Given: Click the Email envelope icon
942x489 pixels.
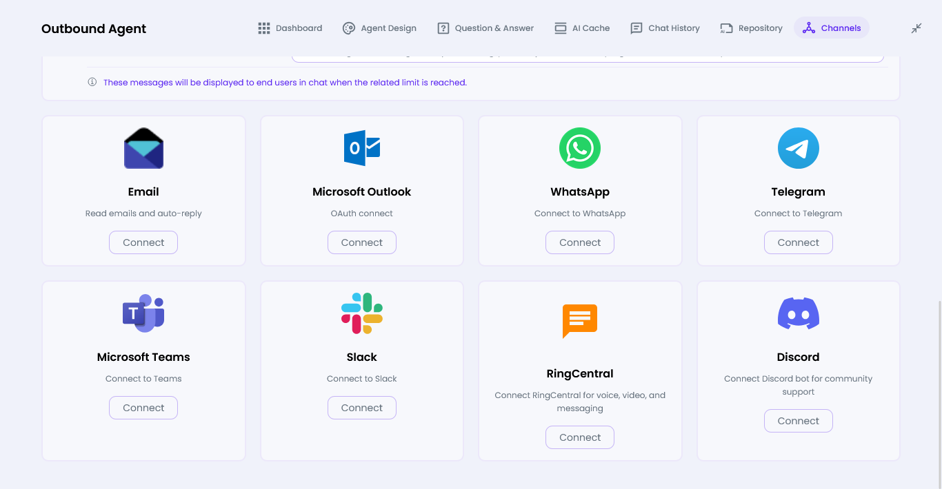Looking at the screenshot, I should pyautogui.click(x=143, y=148).
